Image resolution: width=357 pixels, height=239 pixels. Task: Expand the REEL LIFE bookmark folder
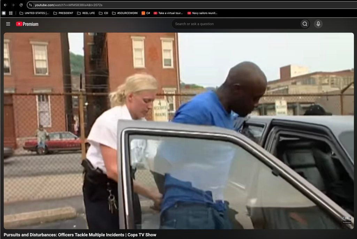point(86,13)
